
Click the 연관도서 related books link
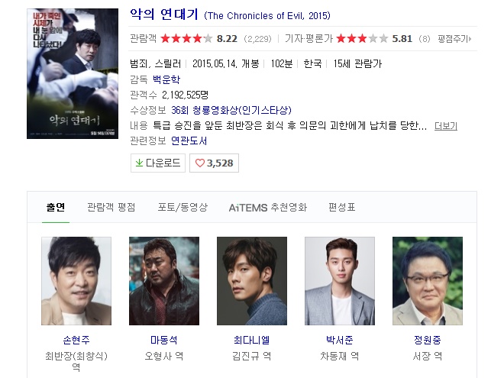point(189,141)
